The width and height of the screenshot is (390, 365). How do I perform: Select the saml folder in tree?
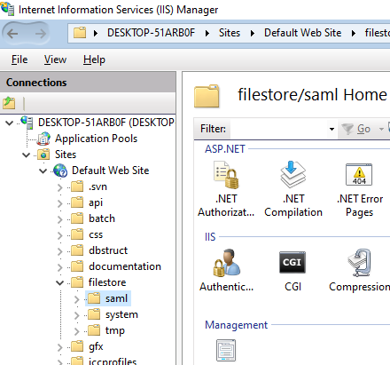pyautogui.click(x=116, y=298)
